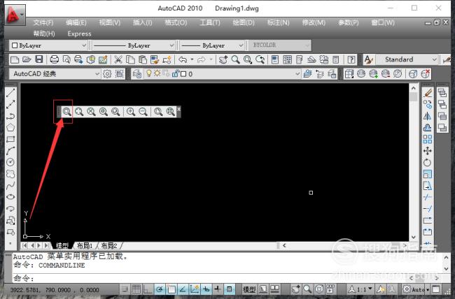Click the Match Properties paintbrush icon
455x299 pixels.
click(x=155, y=59)
